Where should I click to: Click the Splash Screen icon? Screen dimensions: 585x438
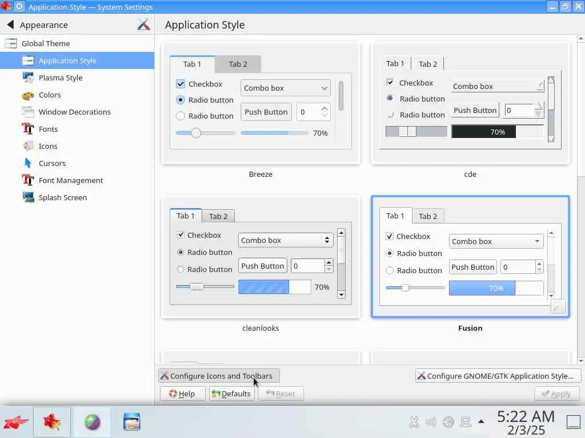click(x=28, y=197)
